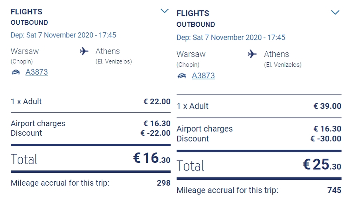Image resolution: width=346 pixels, height=200 pixels.
Task: Click the airplane icon in right panel
Action: [x=252, y=54]
